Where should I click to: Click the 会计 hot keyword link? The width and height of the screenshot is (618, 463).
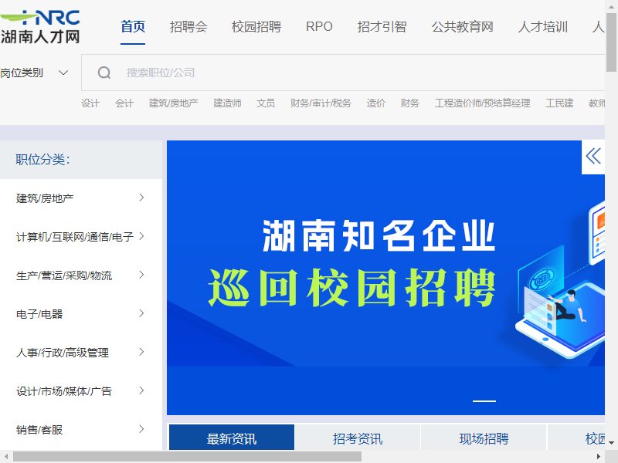(124, 103)
